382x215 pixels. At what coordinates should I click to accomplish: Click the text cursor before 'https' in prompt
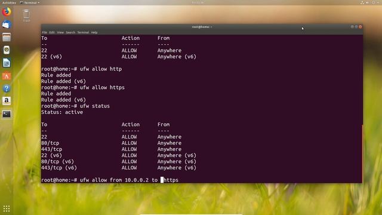162,180
